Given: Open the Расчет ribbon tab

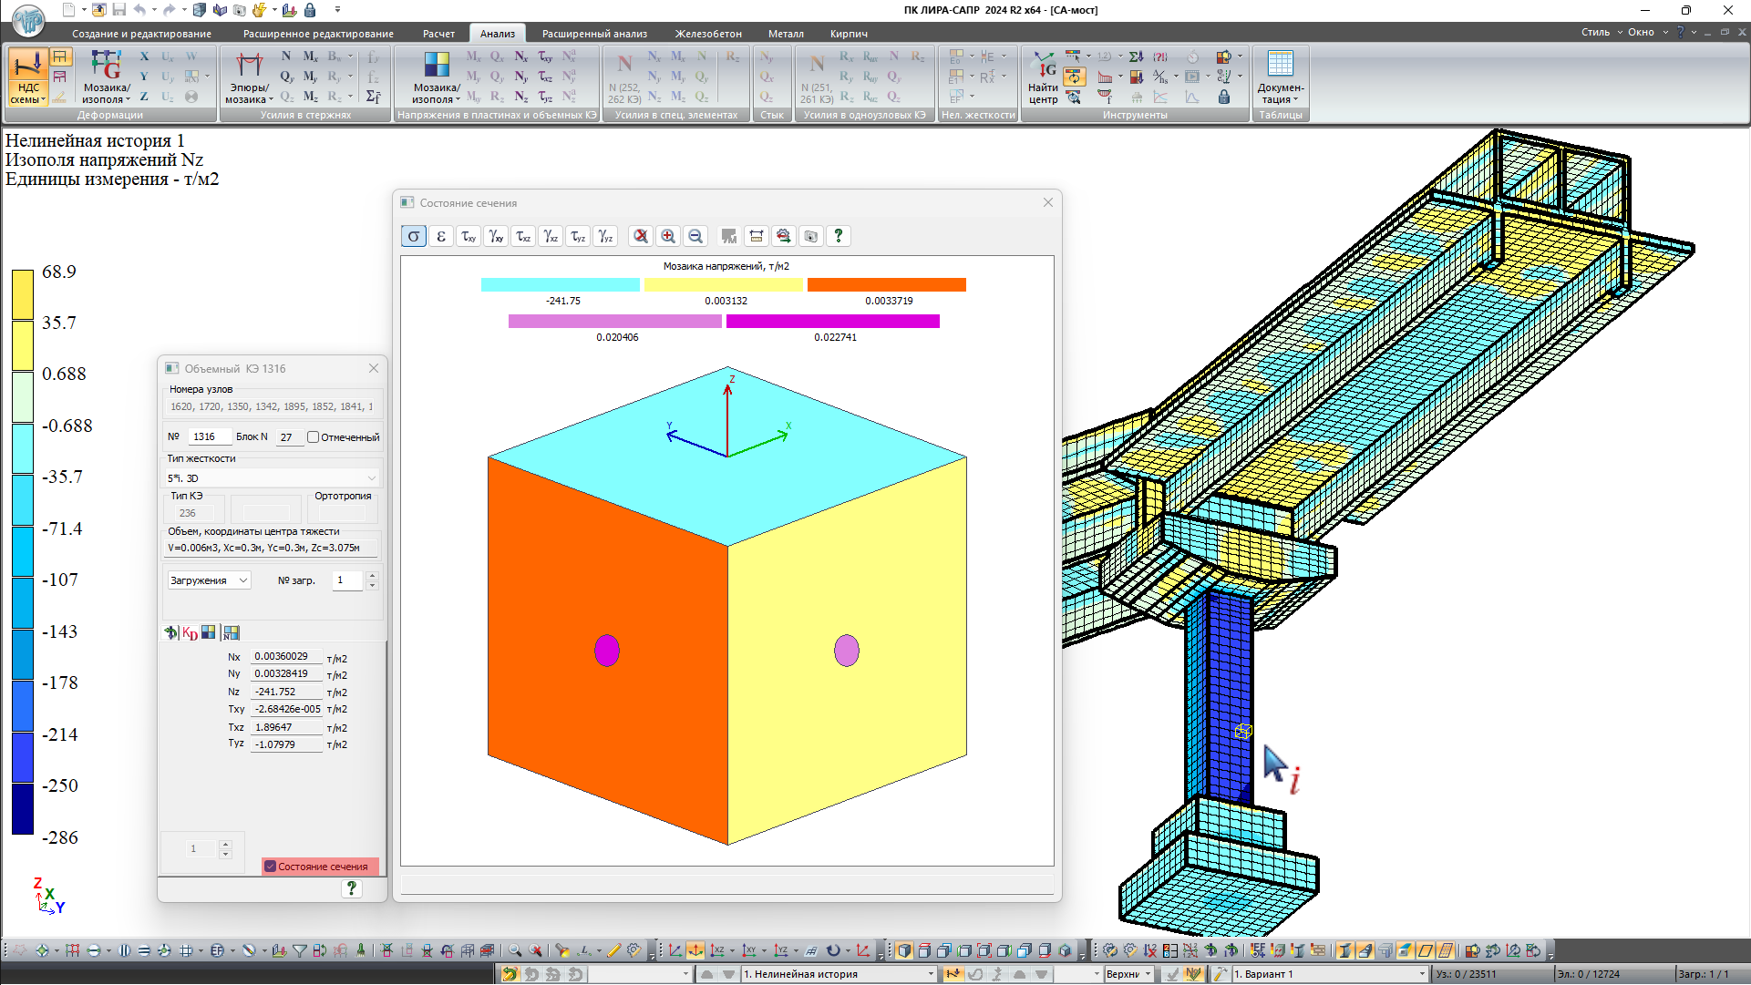Looking at the screenshot, I should point(438,34).
